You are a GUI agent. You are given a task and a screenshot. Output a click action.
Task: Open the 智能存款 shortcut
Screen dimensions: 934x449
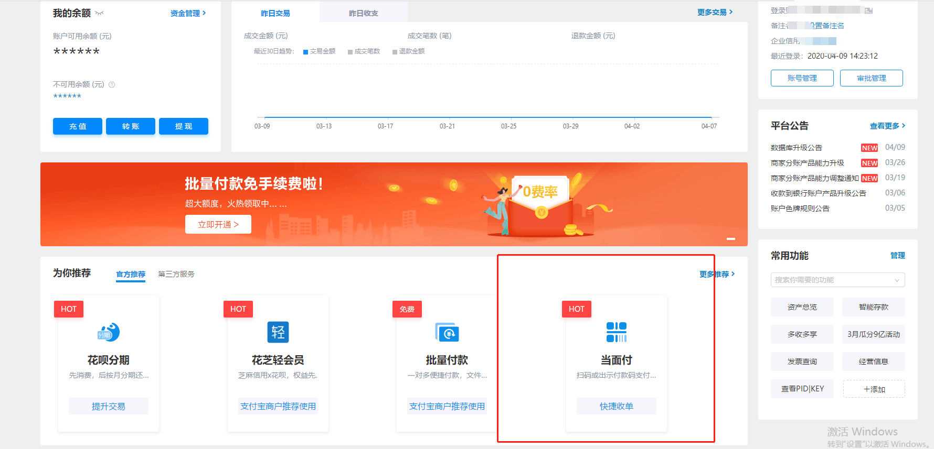click(874, 307)
